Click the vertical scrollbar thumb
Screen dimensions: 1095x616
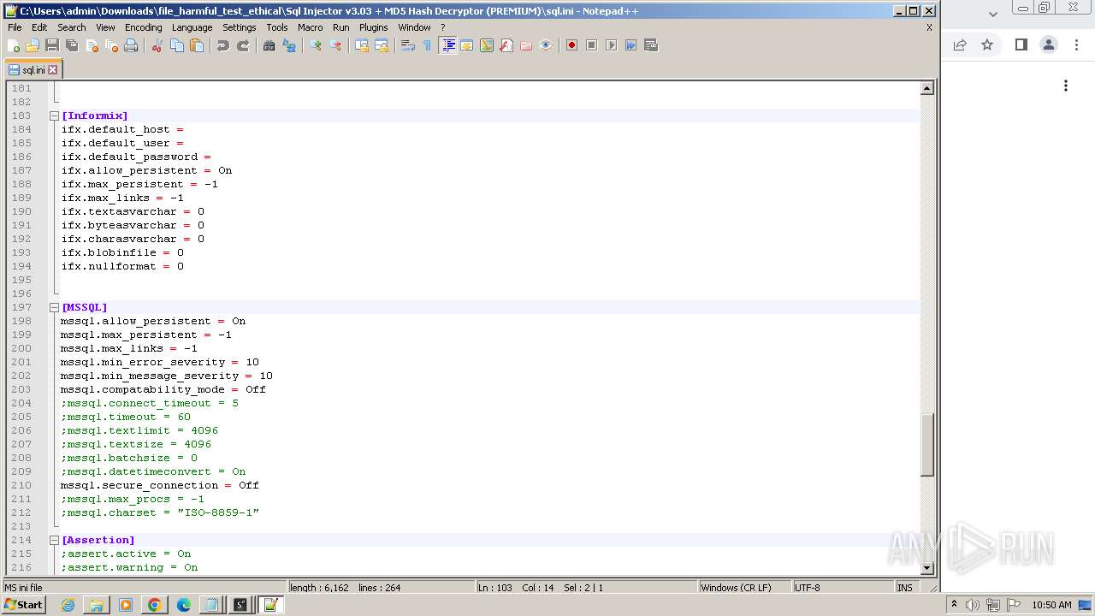click(x=926, y=444)
